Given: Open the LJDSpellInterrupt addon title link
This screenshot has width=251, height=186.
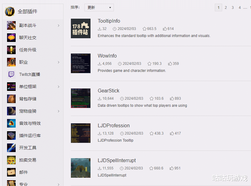Looking at the screenshot, I should pyautogui.click(x=117, y=160).
